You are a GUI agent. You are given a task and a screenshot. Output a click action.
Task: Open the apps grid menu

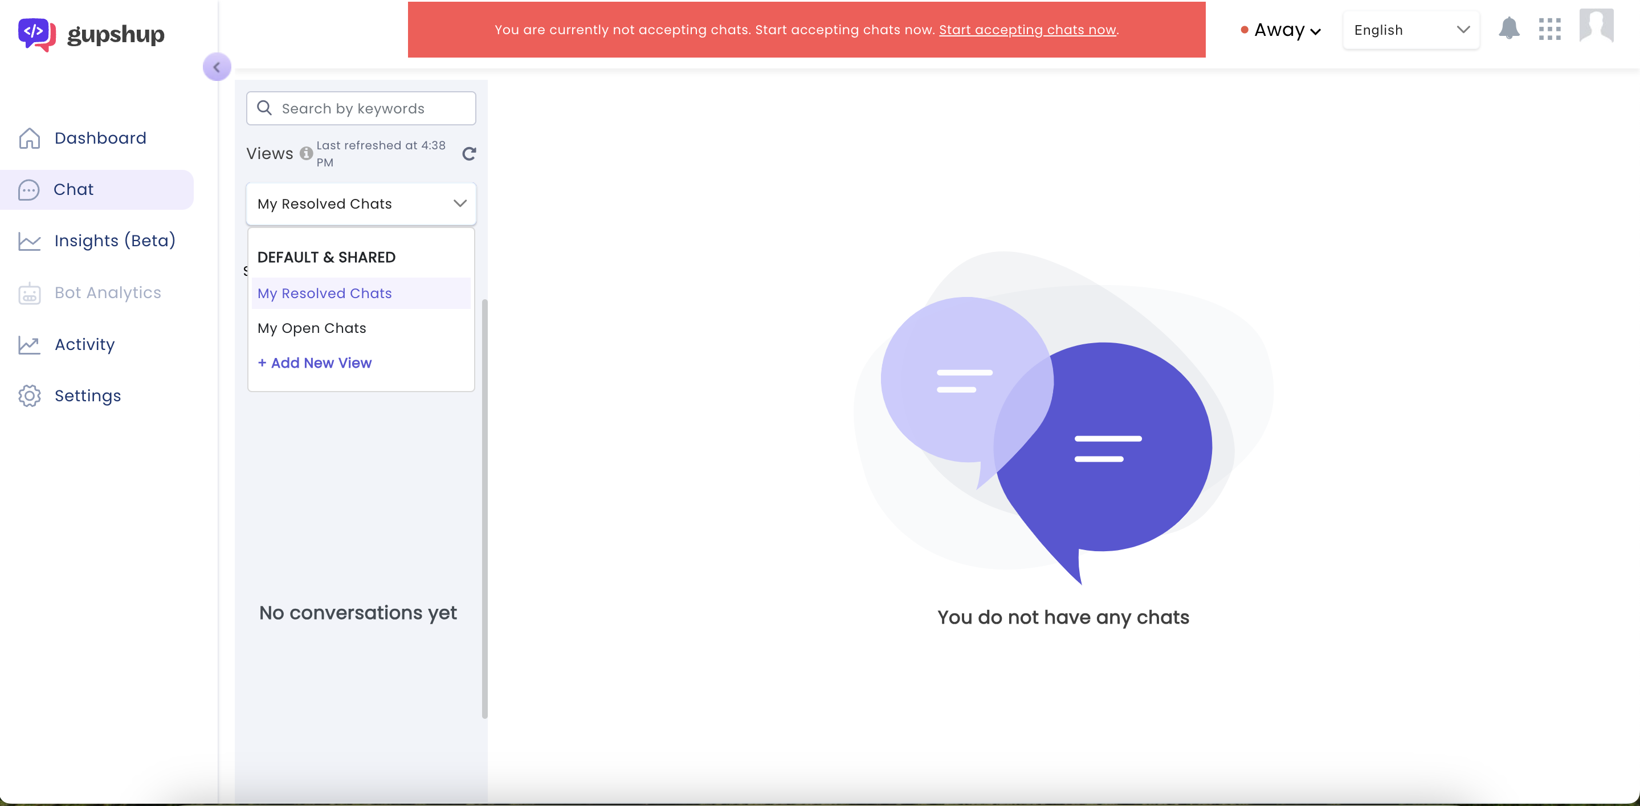1549,29
